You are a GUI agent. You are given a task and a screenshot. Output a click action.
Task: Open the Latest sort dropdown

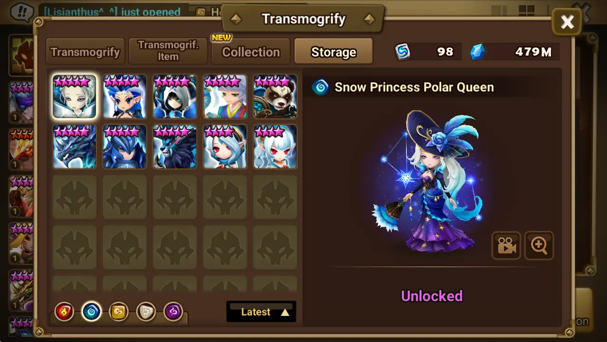click(x=261, y=312)
